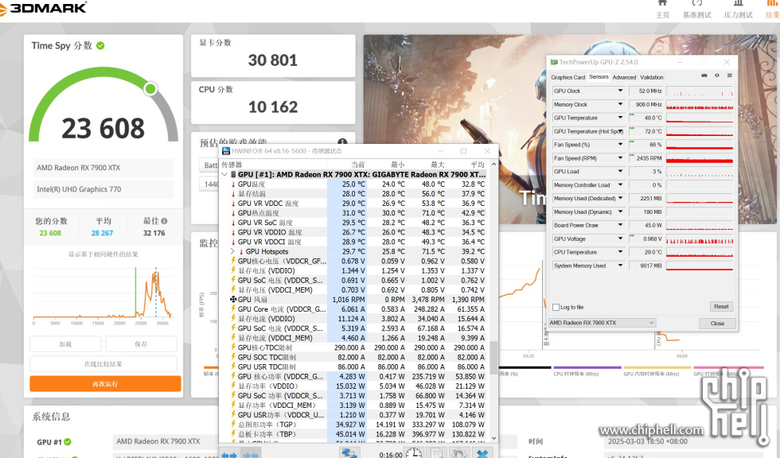Click GPU-Z refresh icon
Screen dimensions: 780x458
(x=717, y=76)
